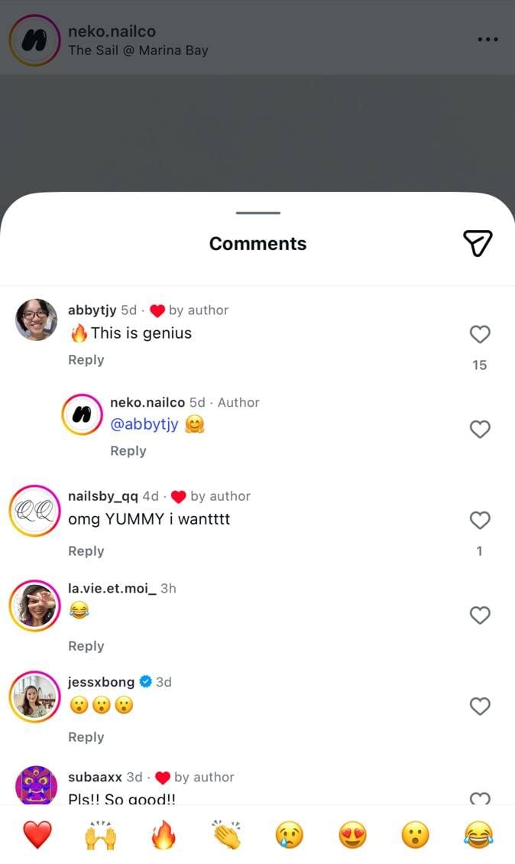Image resolution: width=515 pixels, height=864 pixels.
Task: Open abbytjy's profile picture
Action: point(36,320)
